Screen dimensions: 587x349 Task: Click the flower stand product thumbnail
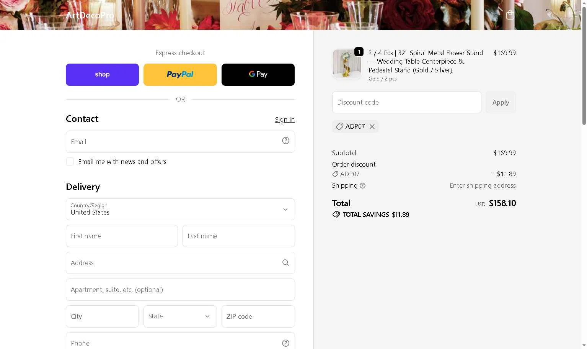(347, 64)
